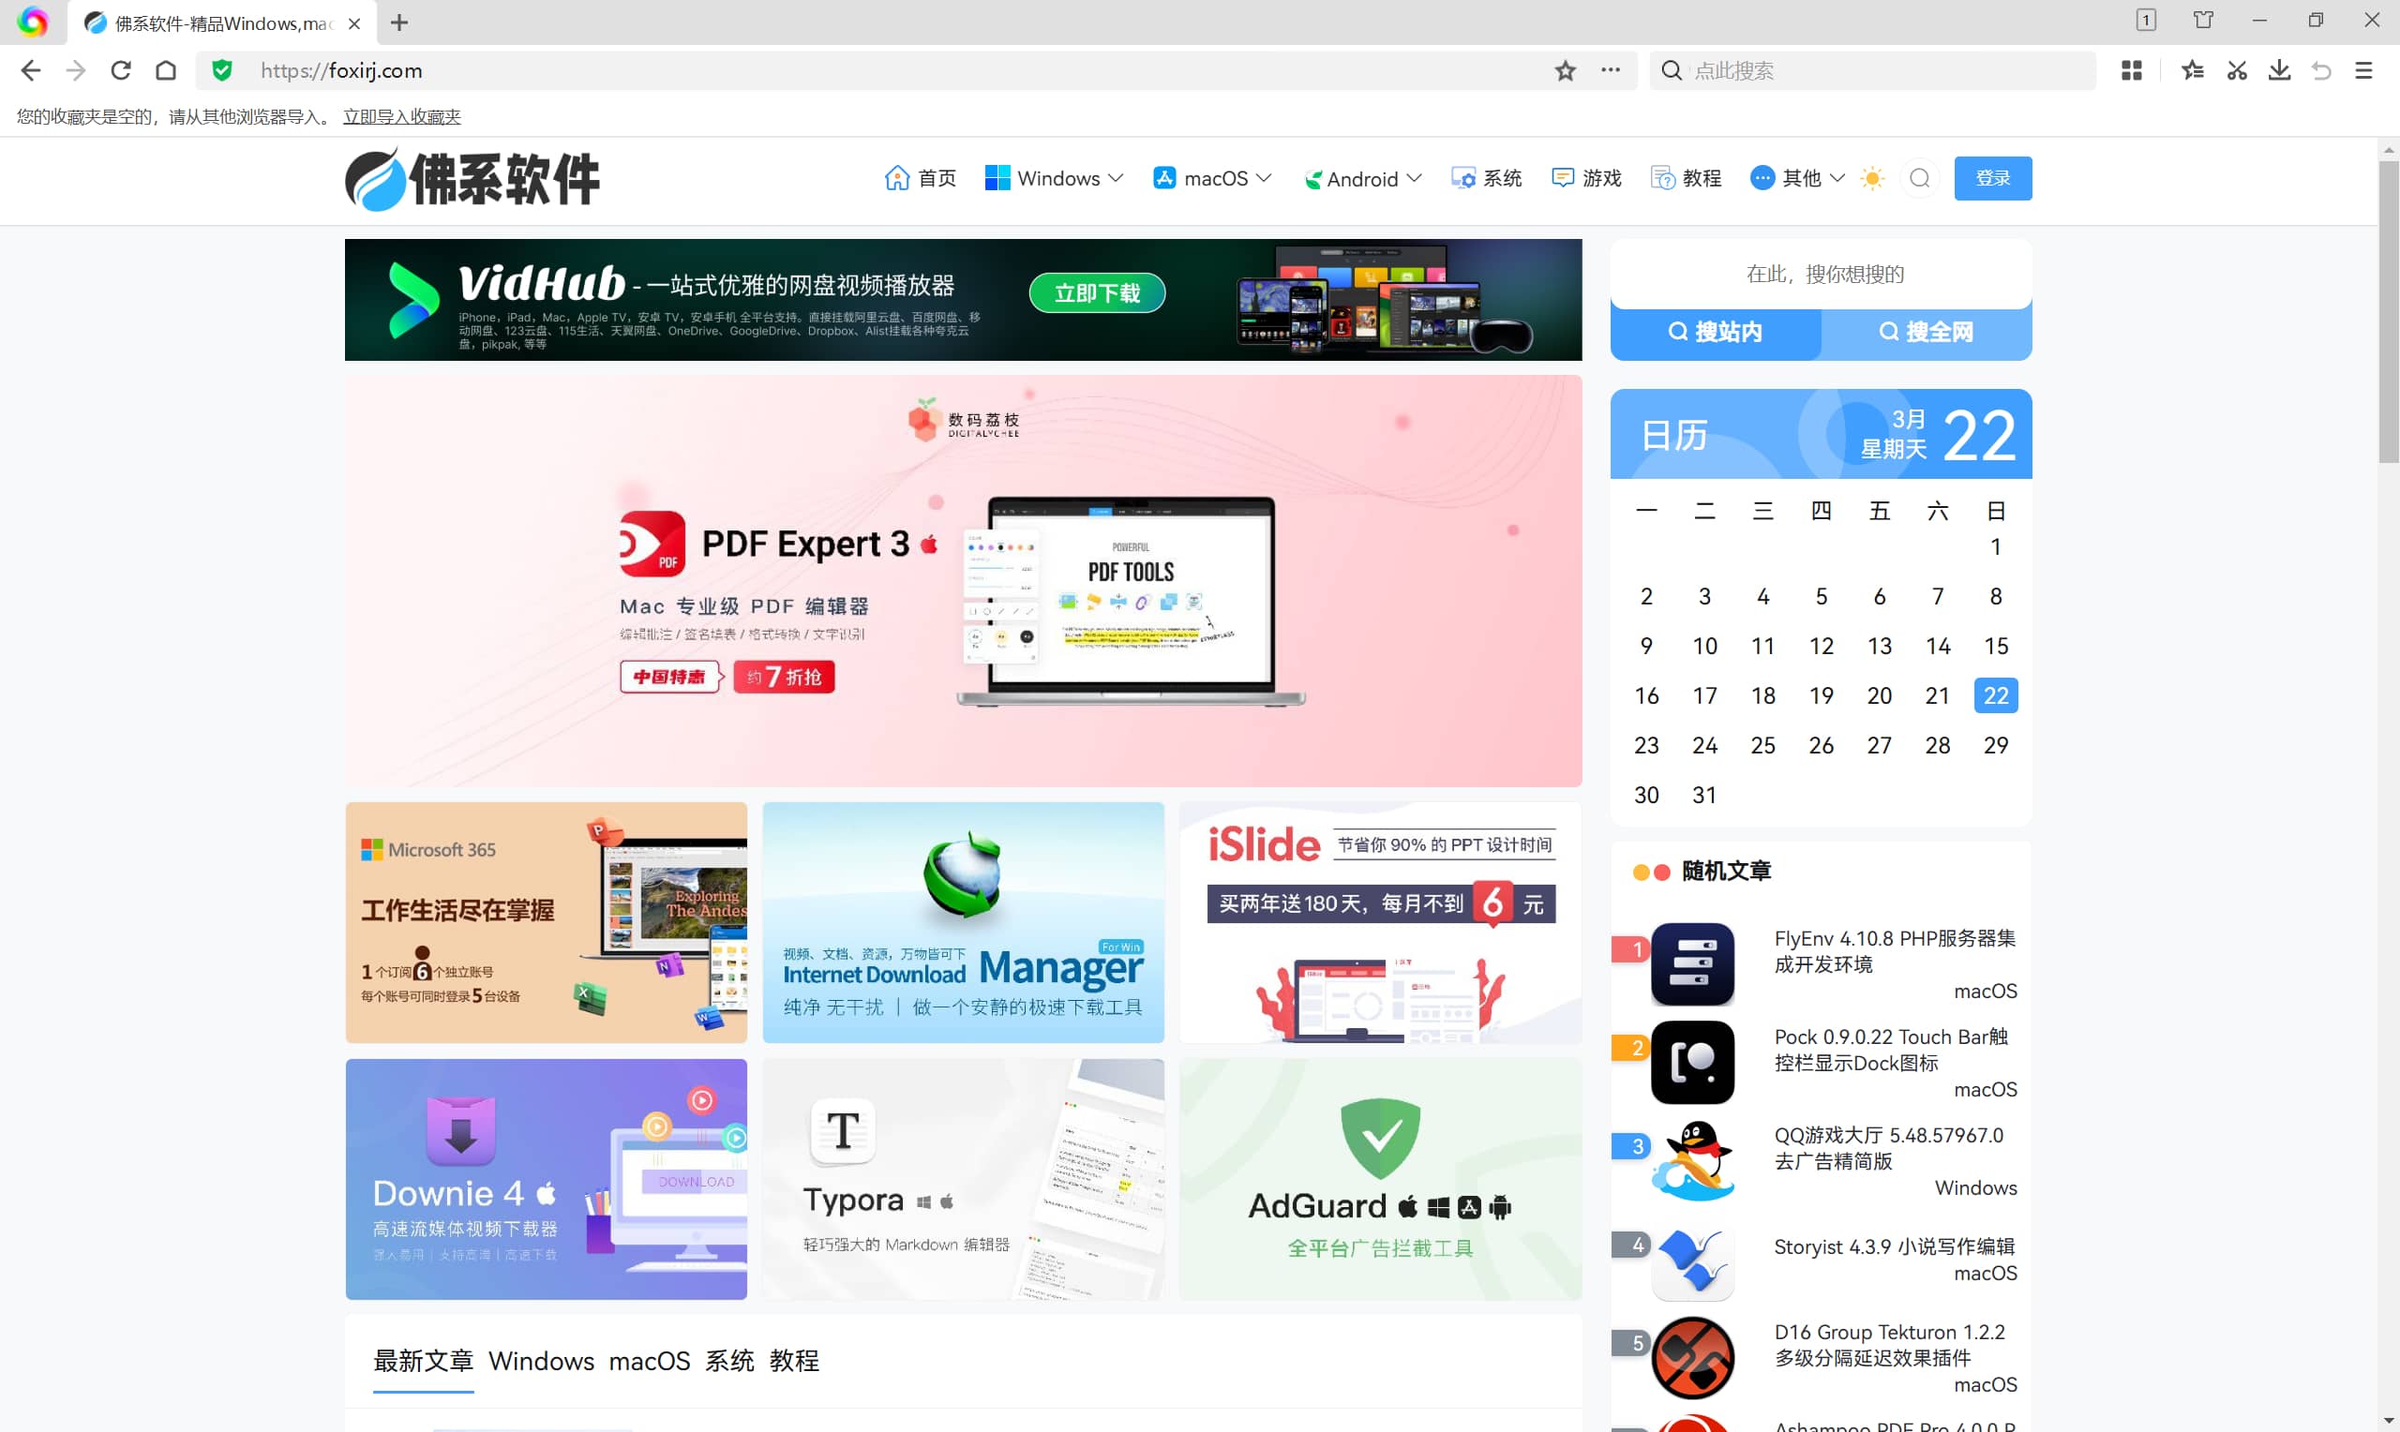2400x1432 pixels.
Task: Switch to the 教程 article tab
Action: pyautogui.click(x=794, y=1361)
